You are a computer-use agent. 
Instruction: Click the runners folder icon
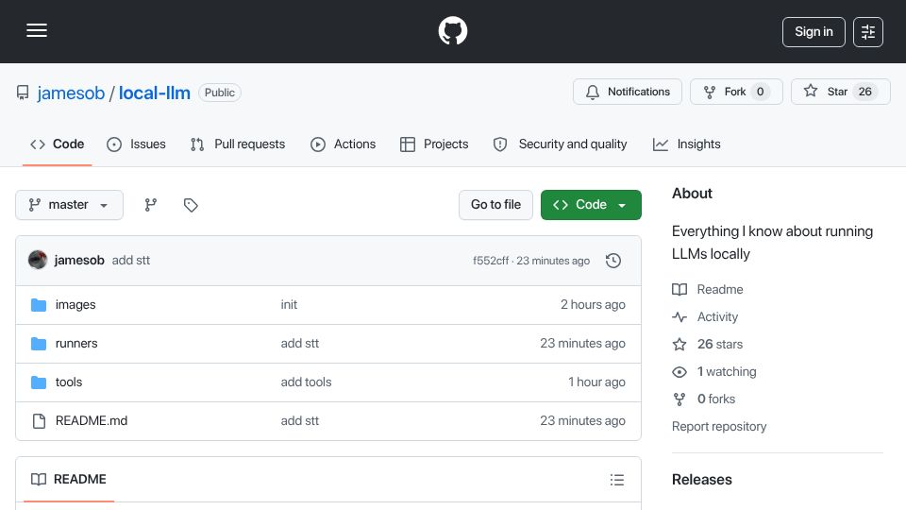[39, 344]
